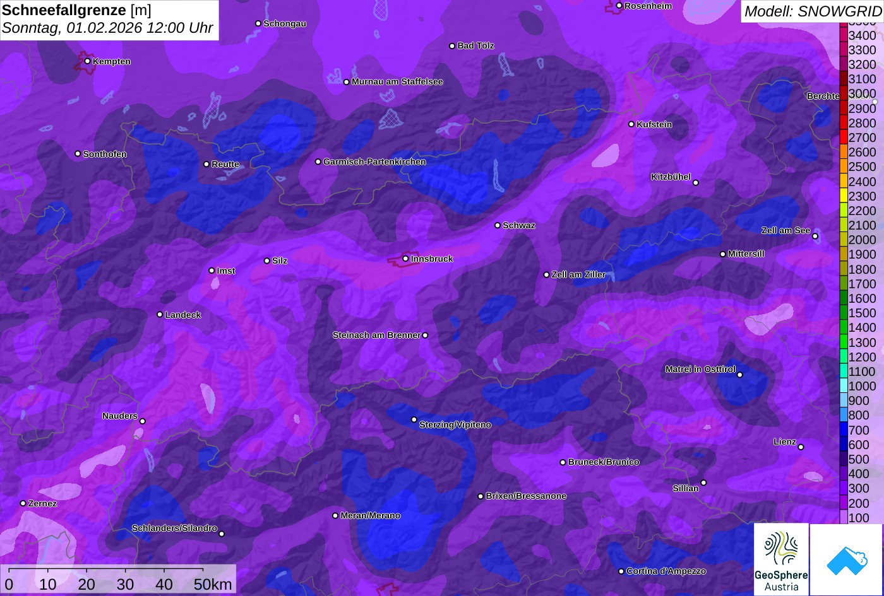The height and width of the screenshot is (596, 884).
Task: Click the Kitzbühel label
Action: tap(671, 177)
